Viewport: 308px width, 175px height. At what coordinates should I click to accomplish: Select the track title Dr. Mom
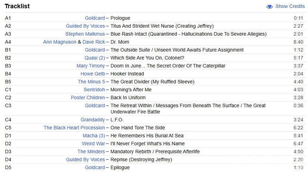[x=119, y=42]
